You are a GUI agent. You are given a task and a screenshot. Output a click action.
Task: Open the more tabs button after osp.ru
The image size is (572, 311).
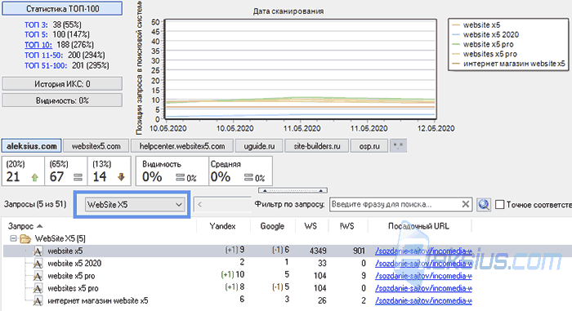tap(398, 146)
